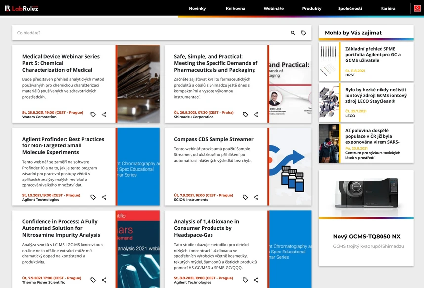The height and width of the screenshot is (288, 424).
Task: Click SPME fibers thumbnail in sidebar
Action: [x=329, y=62]
